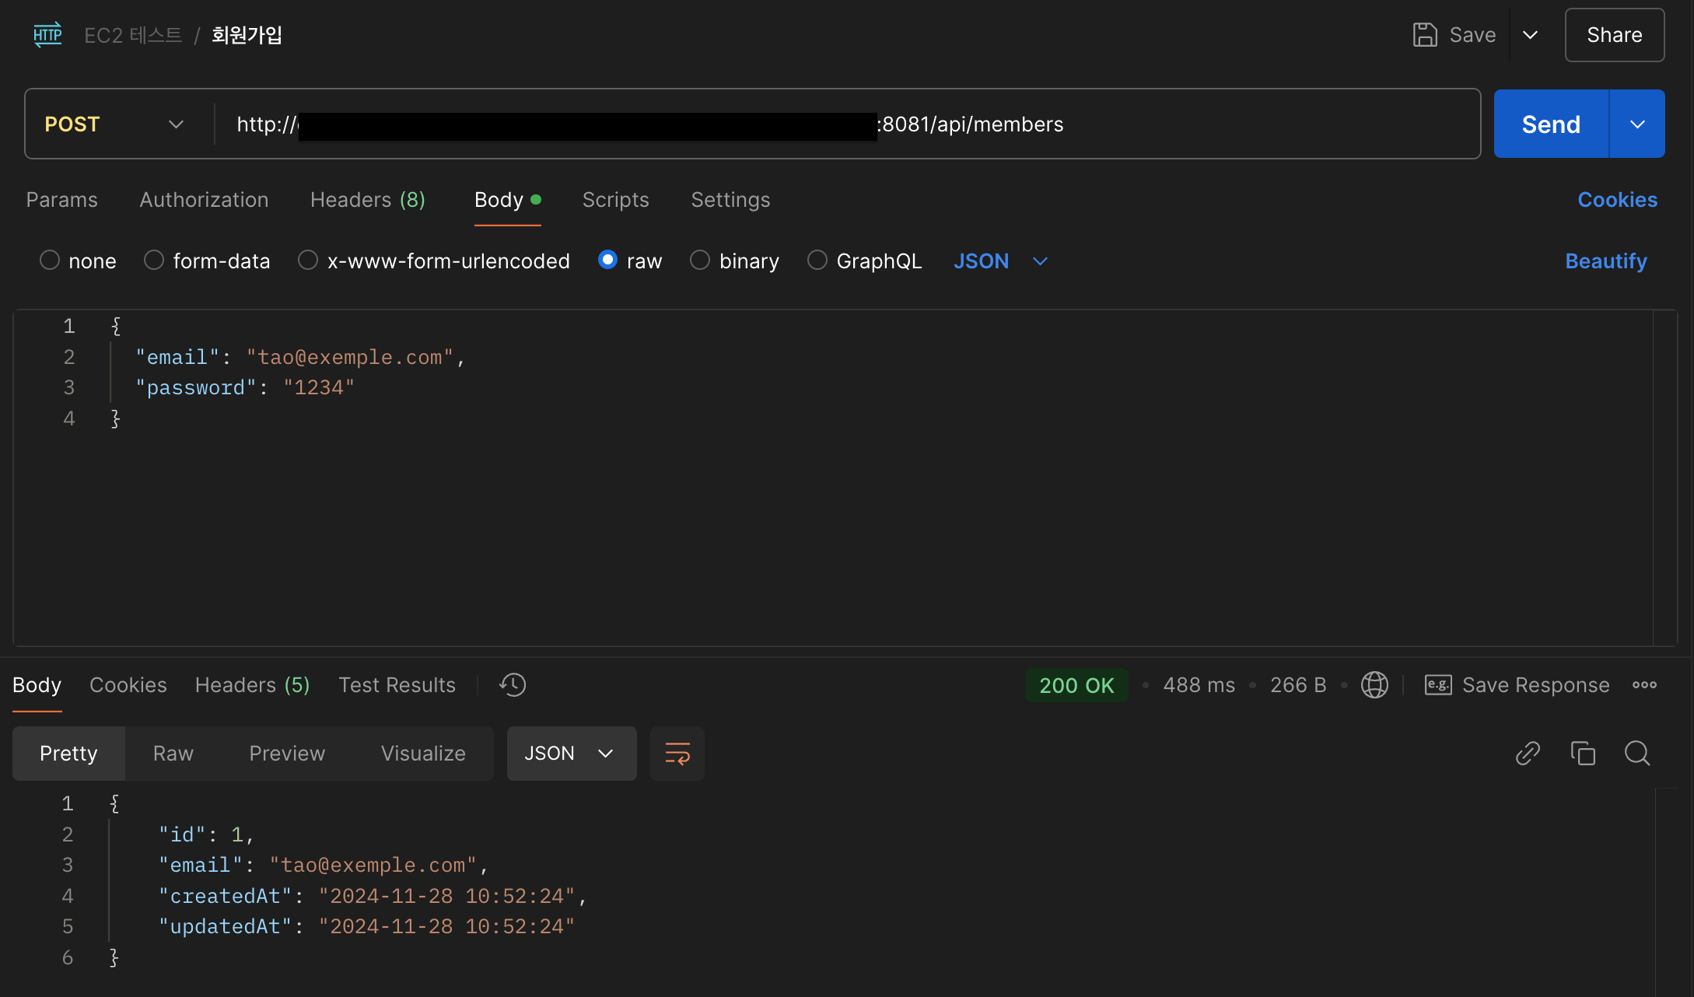Screen dimensions: 1694x997
Task: Choose the binary body type
Action: coord(700,261)
